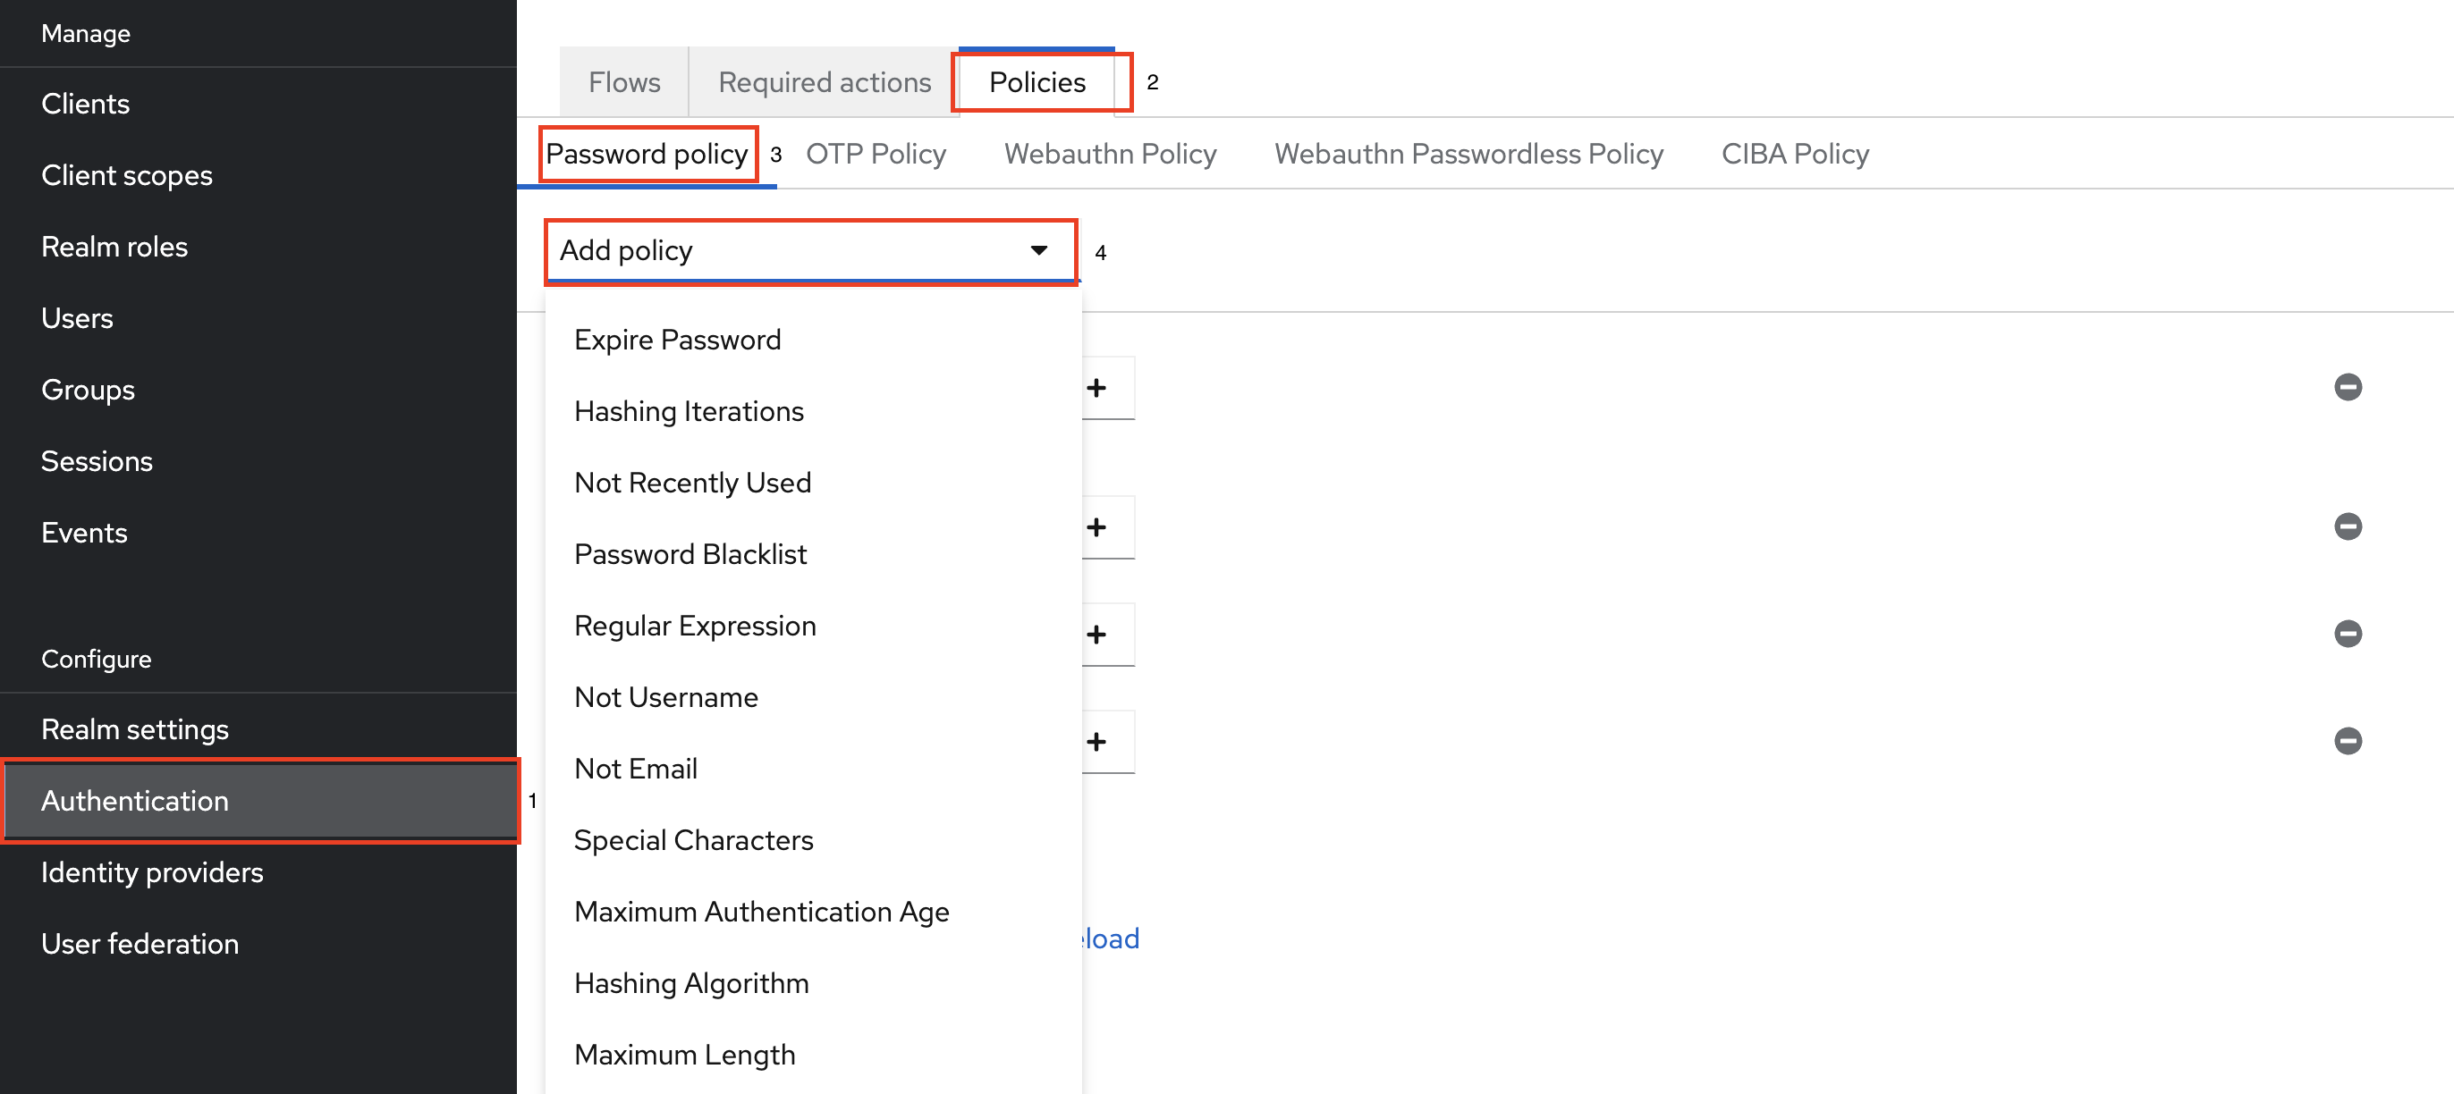Click the second add value plus icon
This screenshot has height=1094, width=2454.
pos(1096,525)
